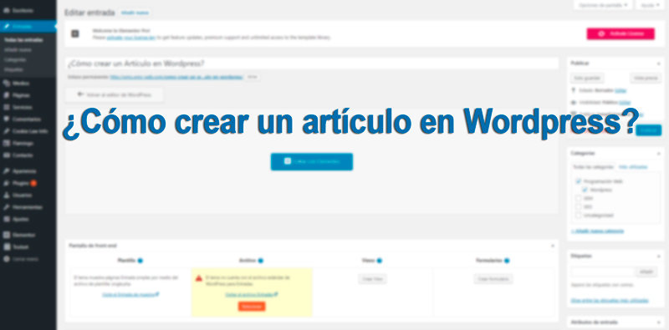Expand the Opciones de pantalla dropdown
The width and height of the screenshot is (669, 330).
coord(602,5)
